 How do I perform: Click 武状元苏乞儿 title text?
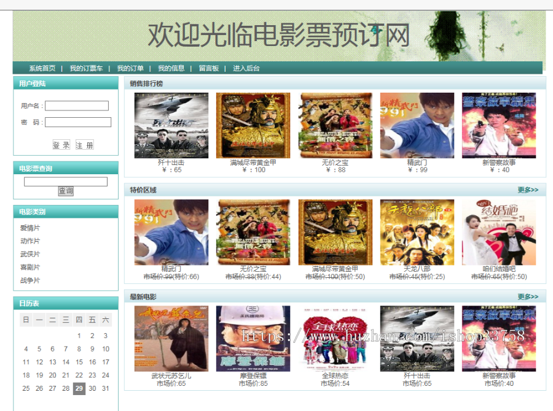pyautogui.click(x=171, y=376)
